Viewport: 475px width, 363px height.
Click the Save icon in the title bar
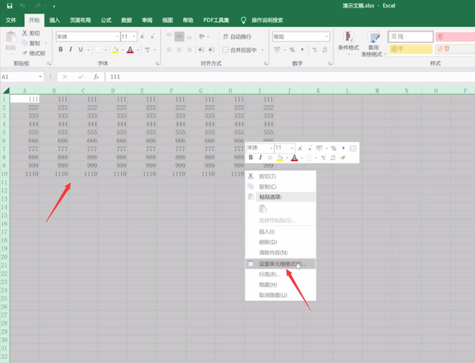point(9,6)
